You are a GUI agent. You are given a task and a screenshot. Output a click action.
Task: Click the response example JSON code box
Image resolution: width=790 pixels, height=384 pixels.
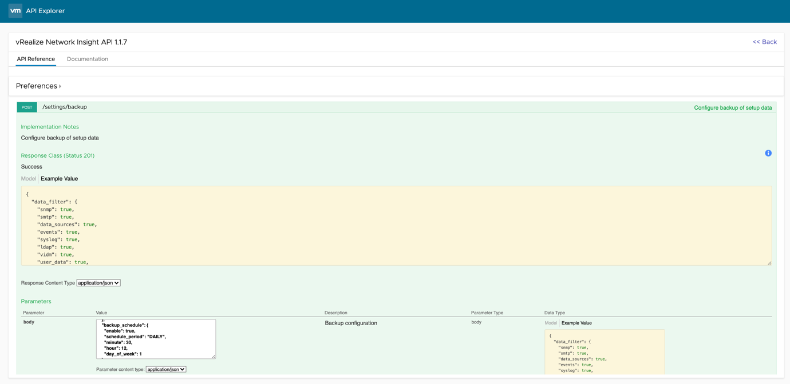[396, 226]
